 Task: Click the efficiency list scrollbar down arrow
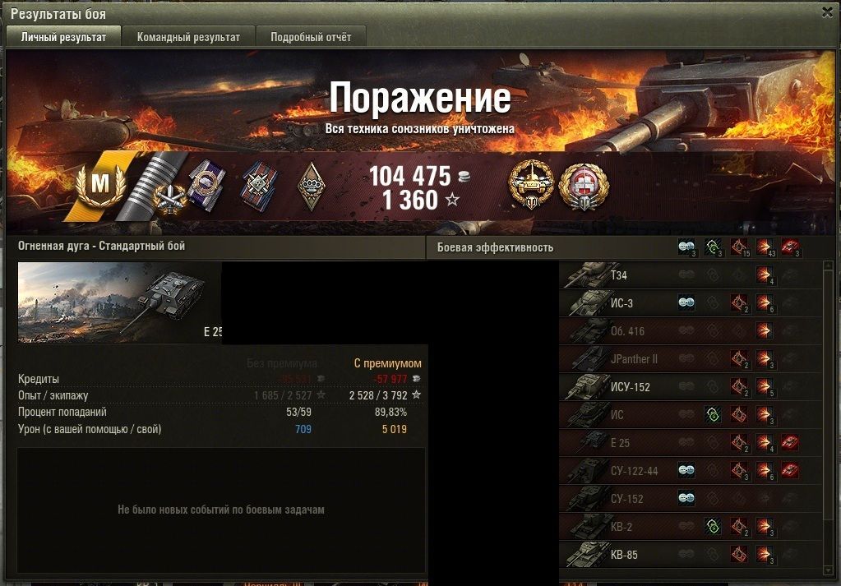[828, 570]
